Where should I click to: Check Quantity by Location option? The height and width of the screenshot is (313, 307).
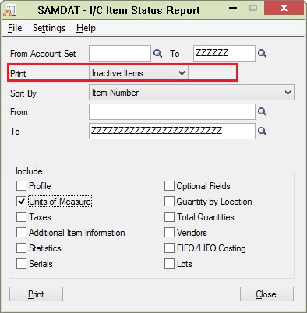pyautogui.click(x=169, y=202)
